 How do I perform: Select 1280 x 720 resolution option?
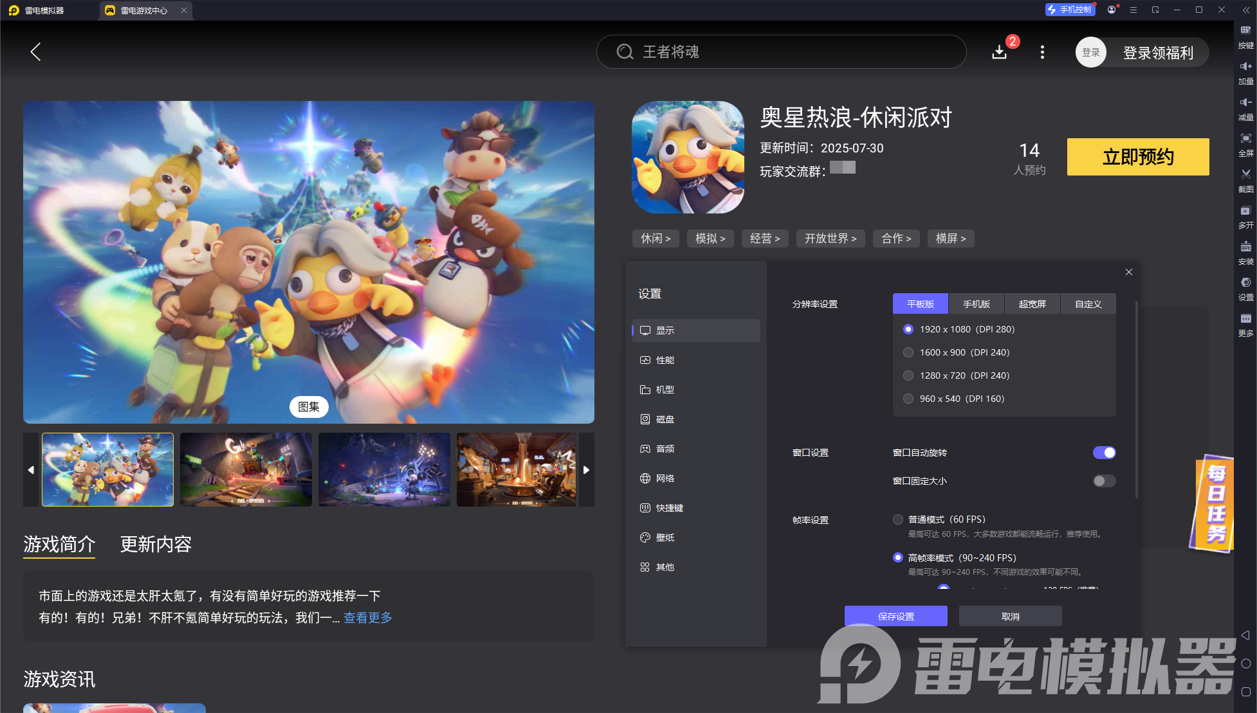[908, 375]
